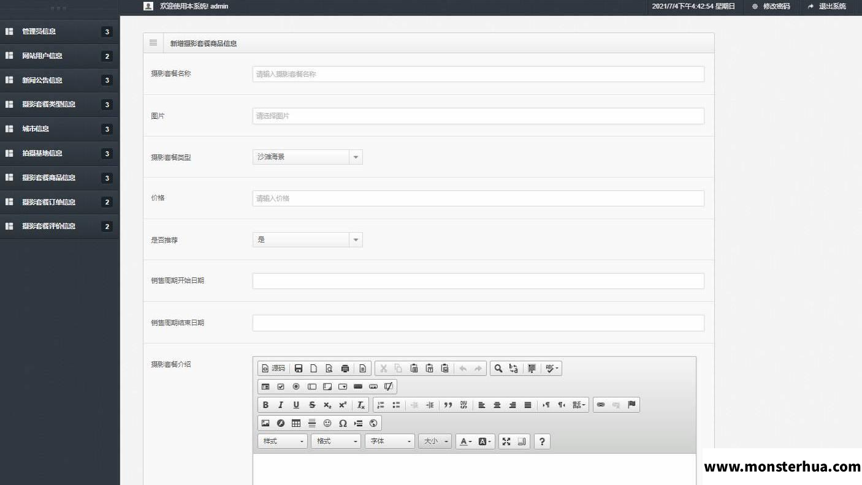Open the 是否推荐 dropdown
The width and height of the screenshot is (862, 485).
307,239
